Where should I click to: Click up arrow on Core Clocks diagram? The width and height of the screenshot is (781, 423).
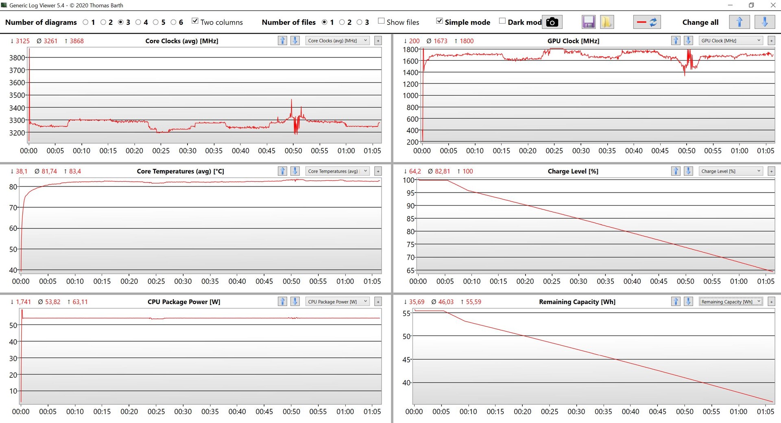tap(282, 41)
